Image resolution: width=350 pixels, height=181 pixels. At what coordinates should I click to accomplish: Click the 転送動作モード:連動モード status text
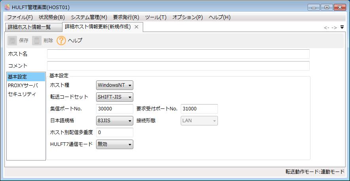(315, 172)
